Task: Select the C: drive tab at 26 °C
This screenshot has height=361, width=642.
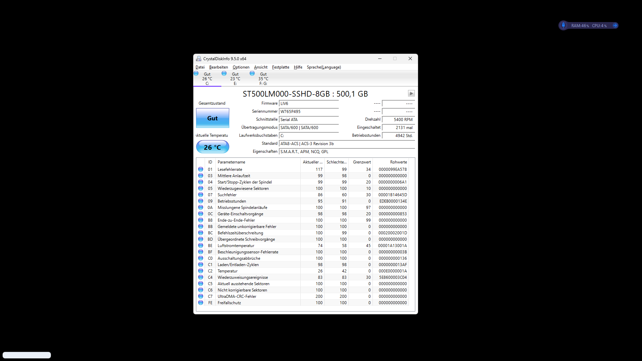Action: 207,79
